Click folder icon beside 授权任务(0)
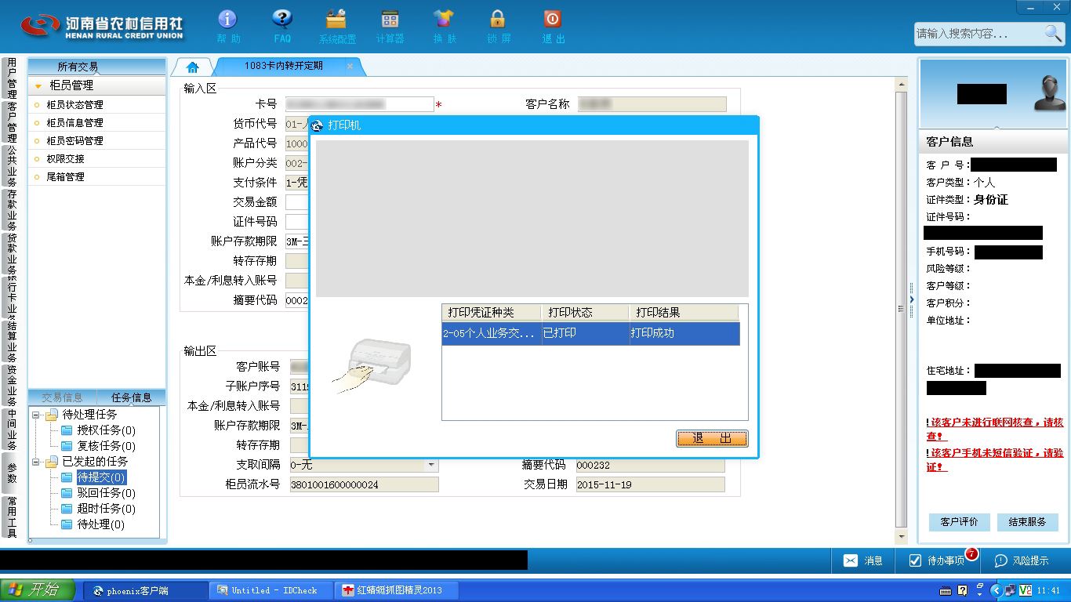 (67, 430)
